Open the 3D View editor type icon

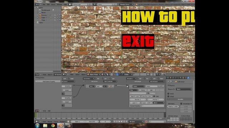[64, 74]
